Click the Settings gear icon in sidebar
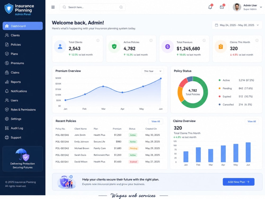The height and width of the screenshot is (199, 265). coord(7,119)
